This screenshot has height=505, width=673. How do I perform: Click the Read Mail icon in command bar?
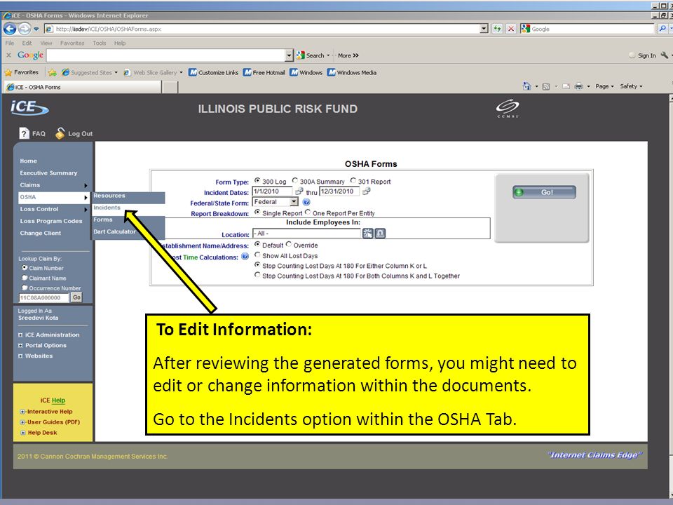566,86
